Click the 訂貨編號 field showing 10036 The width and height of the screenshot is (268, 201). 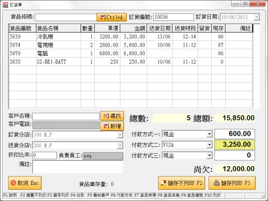coord(174,17)
